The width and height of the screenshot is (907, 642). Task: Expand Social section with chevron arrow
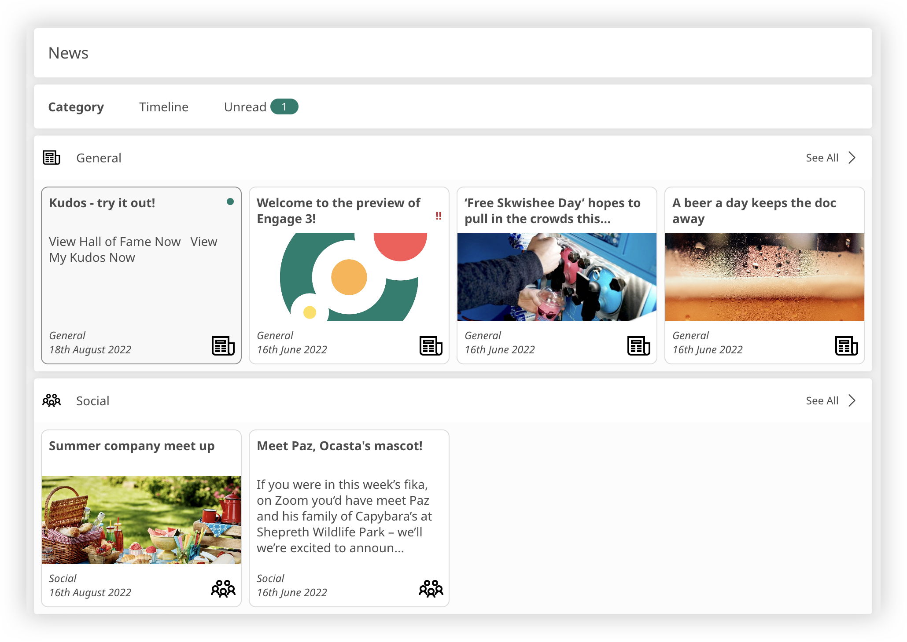pyautogui.click(x=852, y=400)
